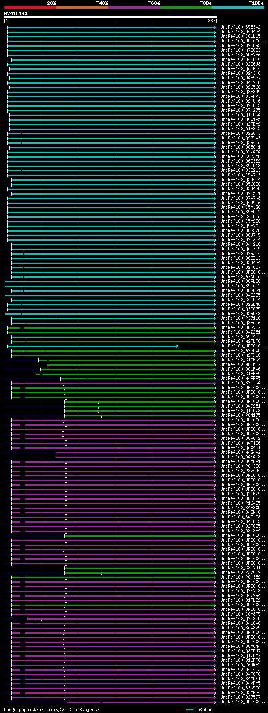Open hit UniRef100_O04434
268x713 pixels.
pos(240,32)
